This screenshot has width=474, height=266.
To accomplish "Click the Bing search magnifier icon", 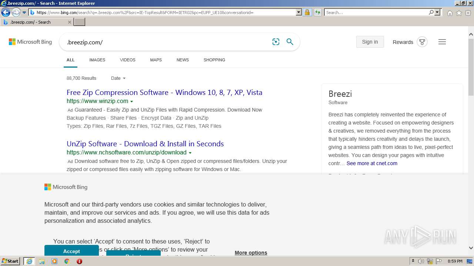I will point(290,42).
